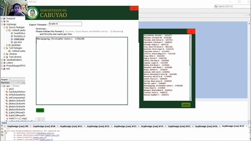The image size is (251, 141).
Task: Close the student list window with the red button
Action: [x=191, y=31]
